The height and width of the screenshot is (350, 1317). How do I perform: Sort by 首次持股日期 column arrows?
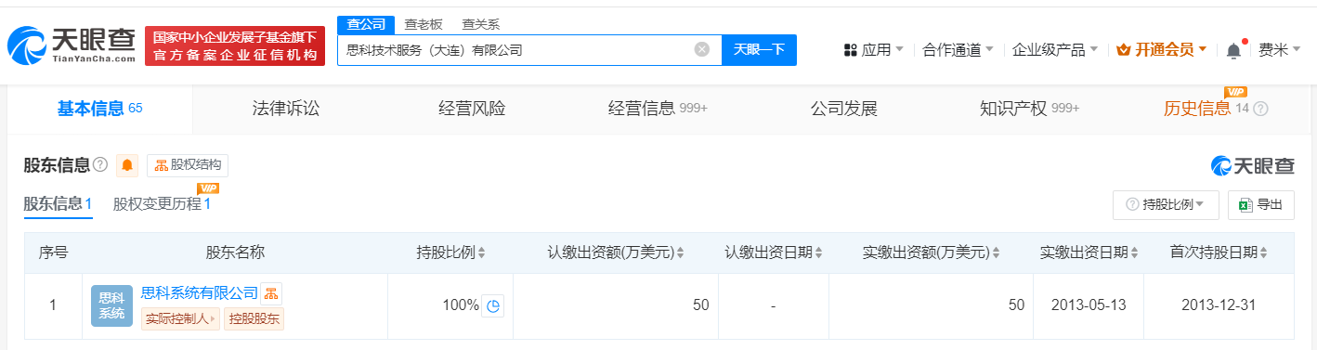(1263, 253)
